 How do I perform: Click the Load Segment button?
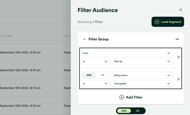pos(168,22)
